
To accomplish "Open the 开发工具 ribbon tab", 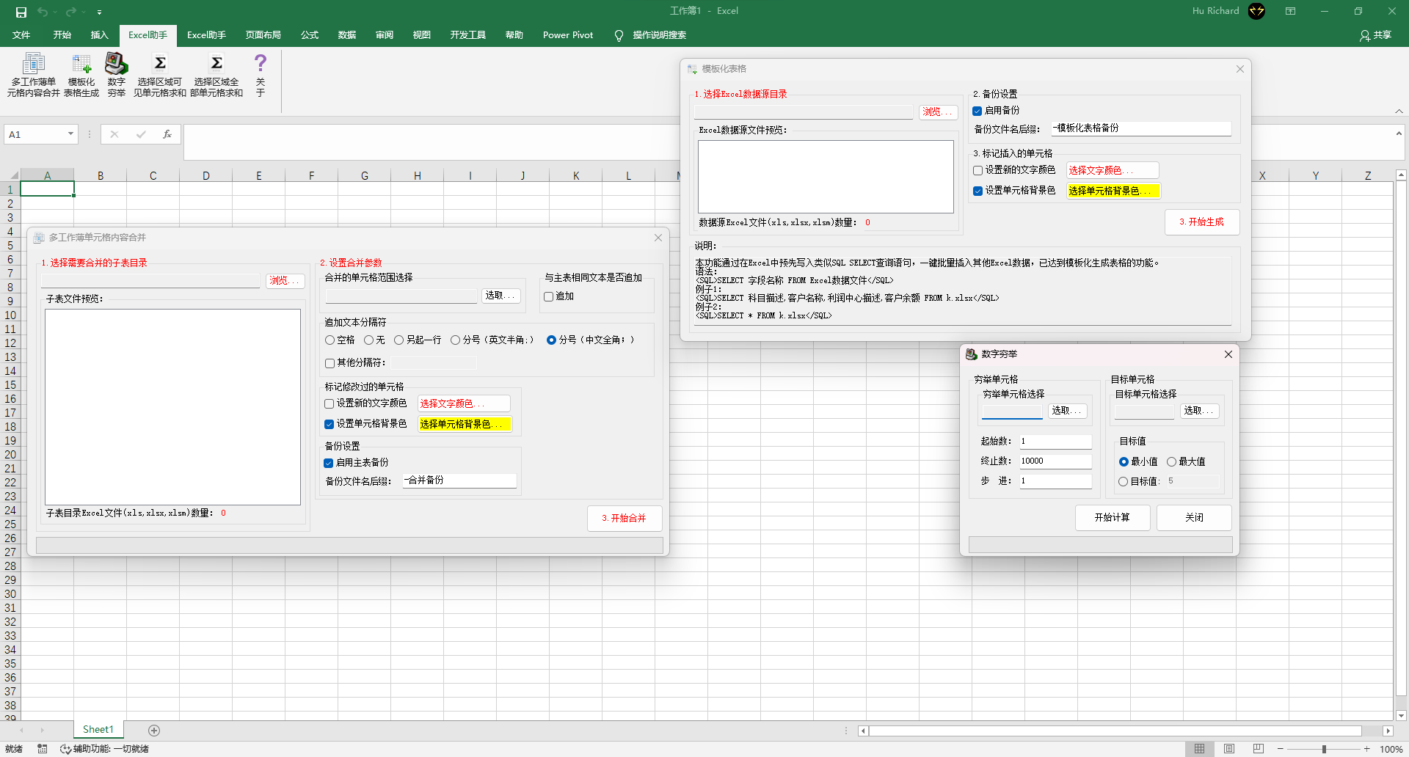I will [x=467, y=34].
